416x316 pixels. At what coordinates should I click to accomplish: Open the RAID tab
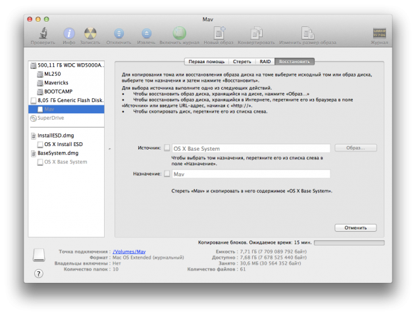tap(265, 61)
